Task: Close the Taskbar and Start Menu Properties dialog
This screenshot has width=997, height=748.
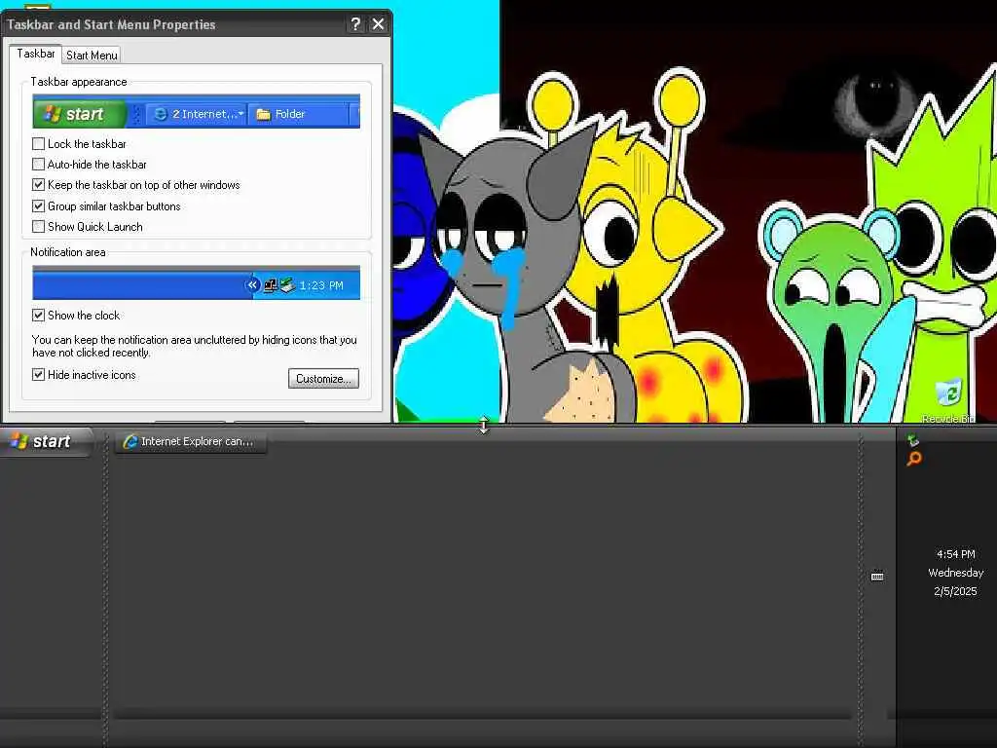Action: click(378, 24)
